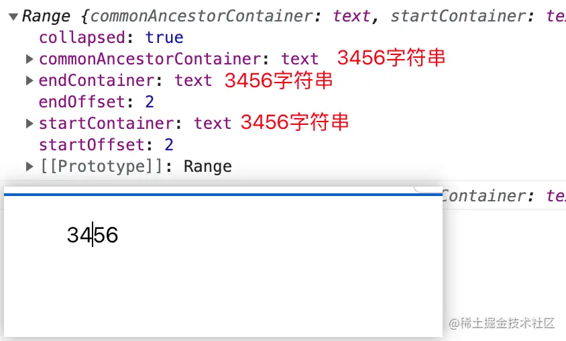Click the "true" value of collapsed
The height and width of the screenshot is (341, 566).
tap(164, 38)
